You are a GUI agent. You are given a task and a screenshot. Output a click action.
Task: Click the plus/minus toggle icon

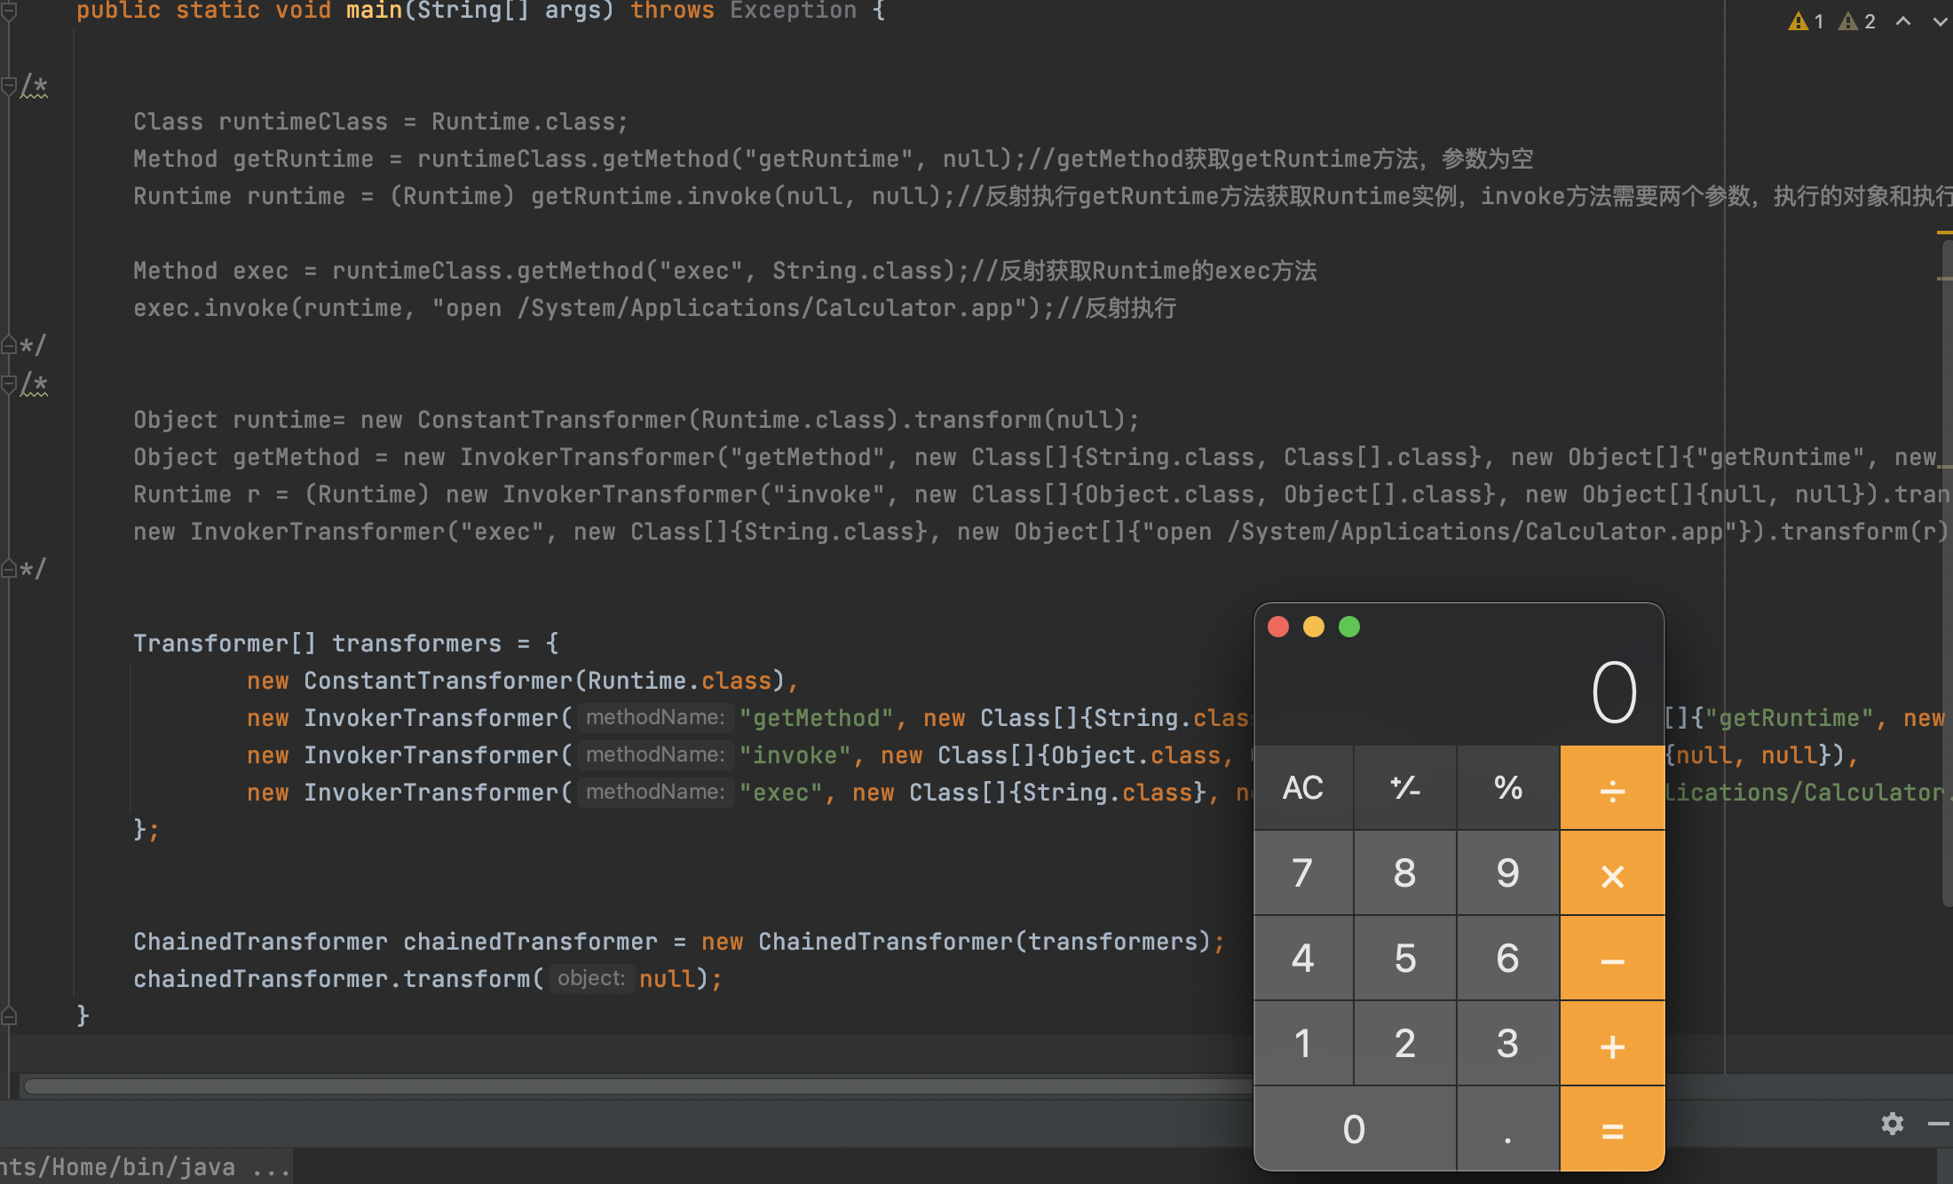tap(1404, 788)
